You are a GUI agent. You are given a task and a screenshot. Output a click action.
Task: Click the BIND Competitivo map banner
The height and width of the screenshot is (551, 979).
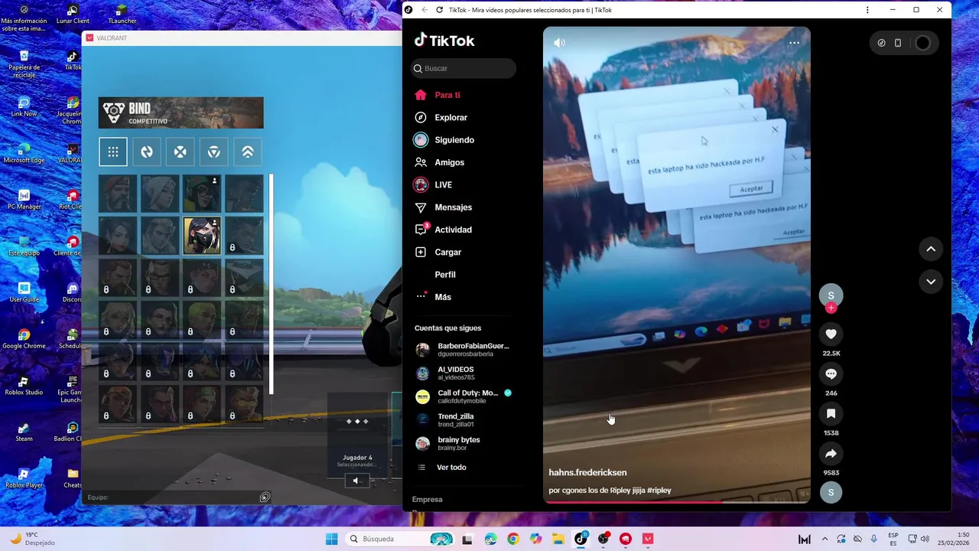[x=181, y=112]
